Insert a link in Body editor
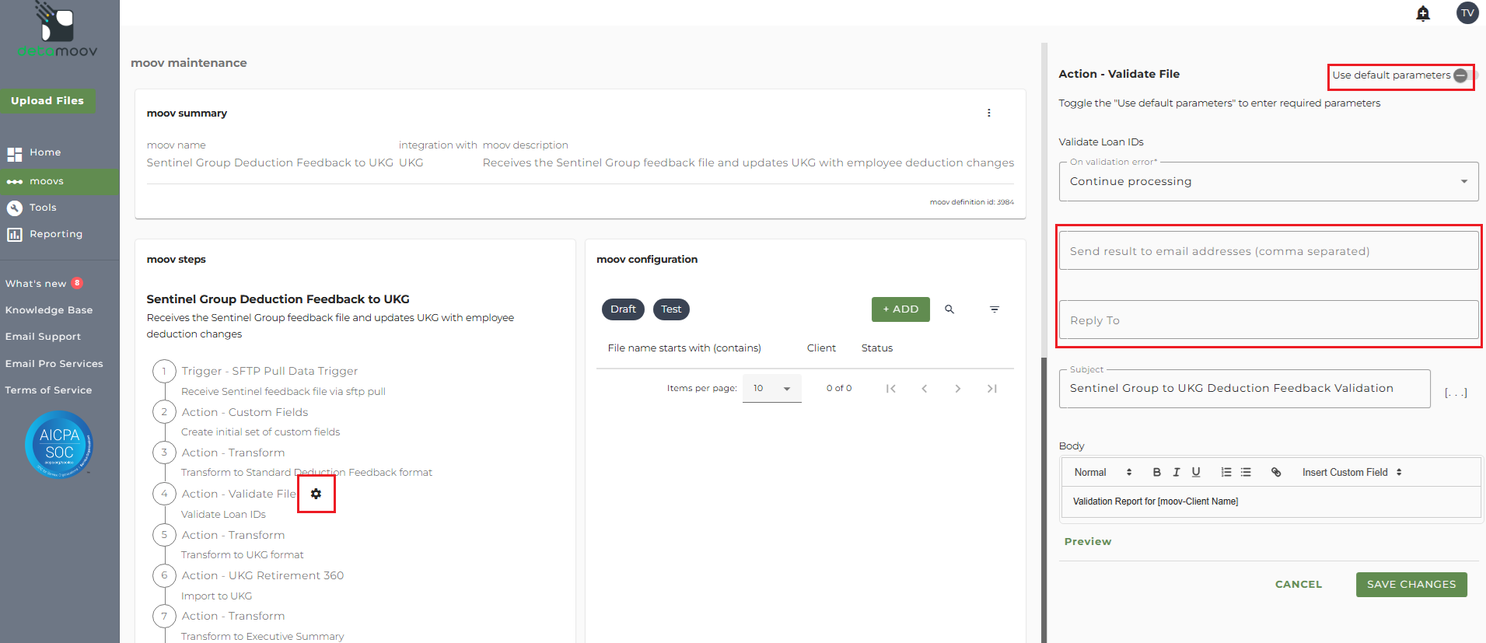 [1276, 472]
